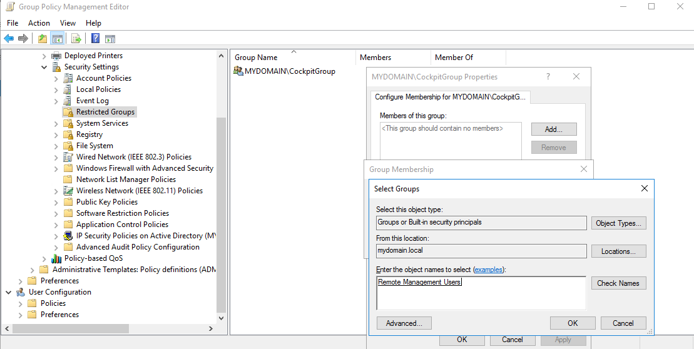
Task: Select Preferences under User Configuration
Action: click(59, 315)
